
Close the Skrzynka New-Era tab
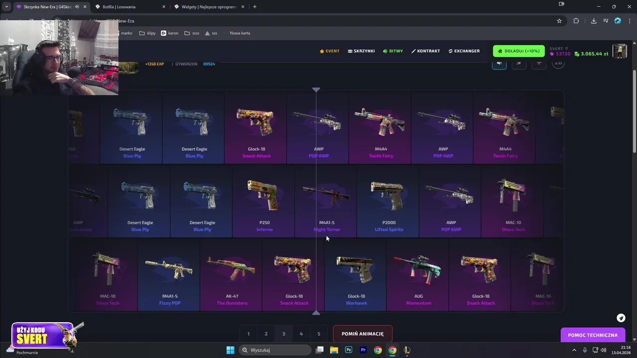(x=85, y=7)
